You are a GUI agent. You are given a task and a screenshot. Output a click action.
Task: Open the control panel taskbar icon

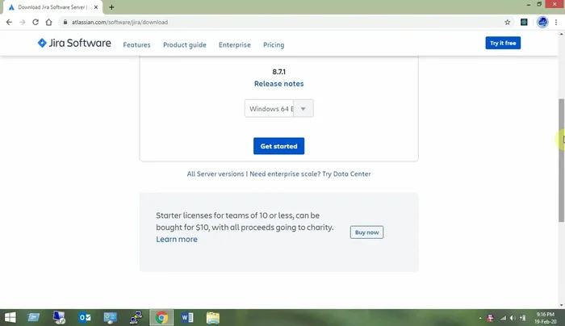tap(111, 317)
